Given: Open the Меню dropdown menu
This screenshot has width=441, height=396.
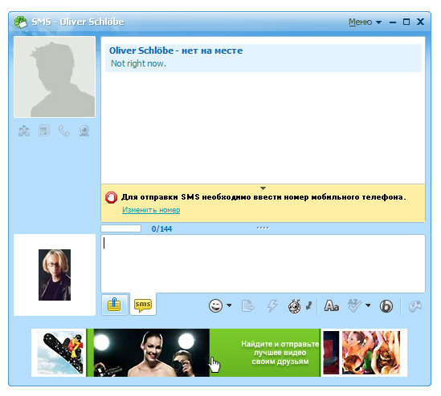Looking at the screenshot, I should click(x=365, y=22).
